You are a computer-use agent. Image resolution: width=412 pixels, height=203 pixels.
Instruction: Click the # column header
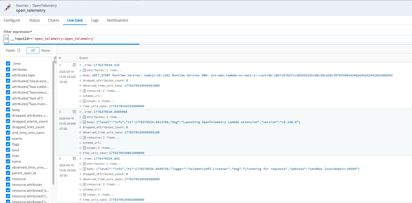tap(60, 58)
